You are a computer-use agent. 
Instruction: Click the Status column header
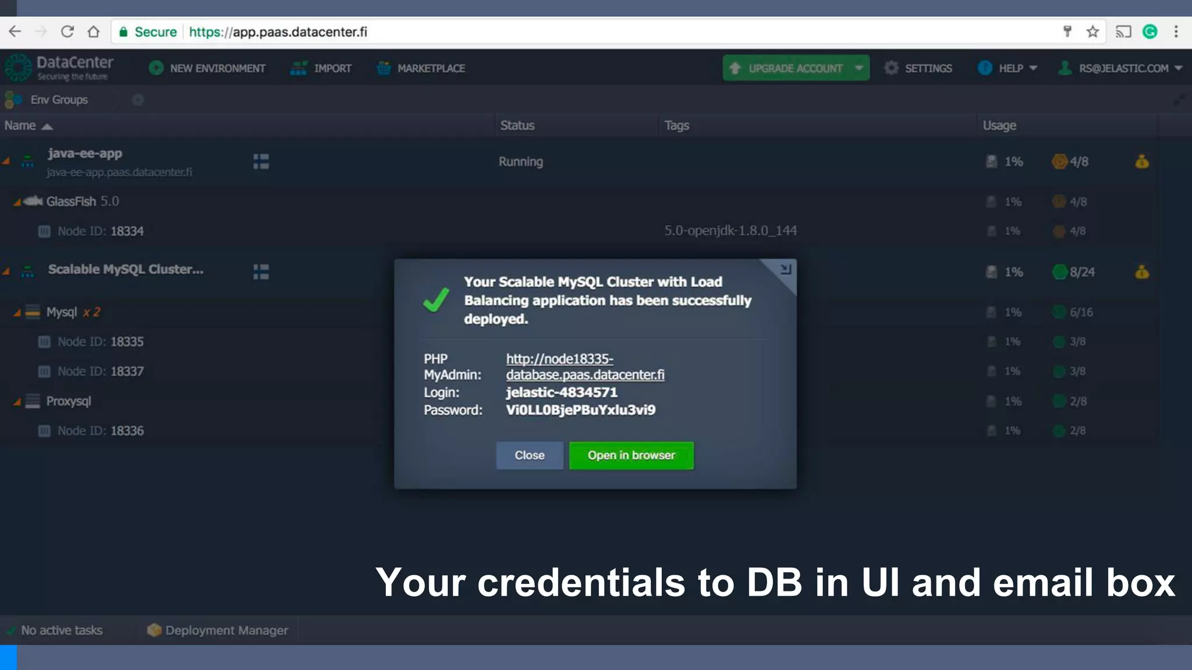point(517,126)
